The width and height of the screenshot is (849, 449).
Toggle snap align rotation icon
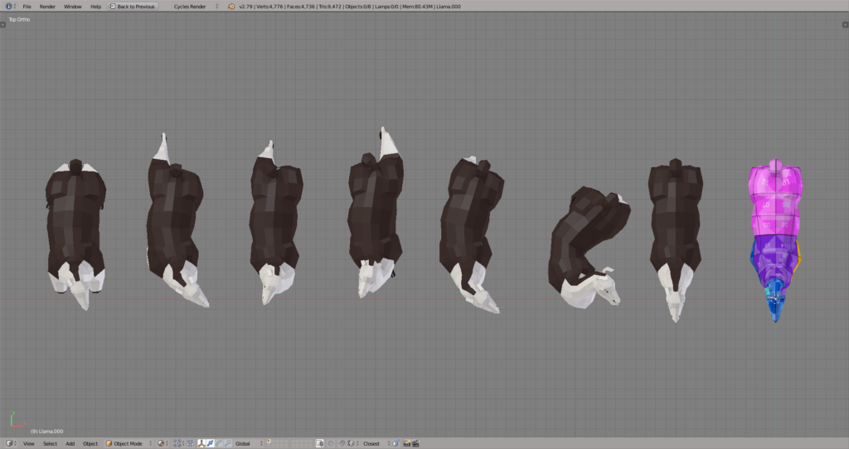click(x=395, y=443)
